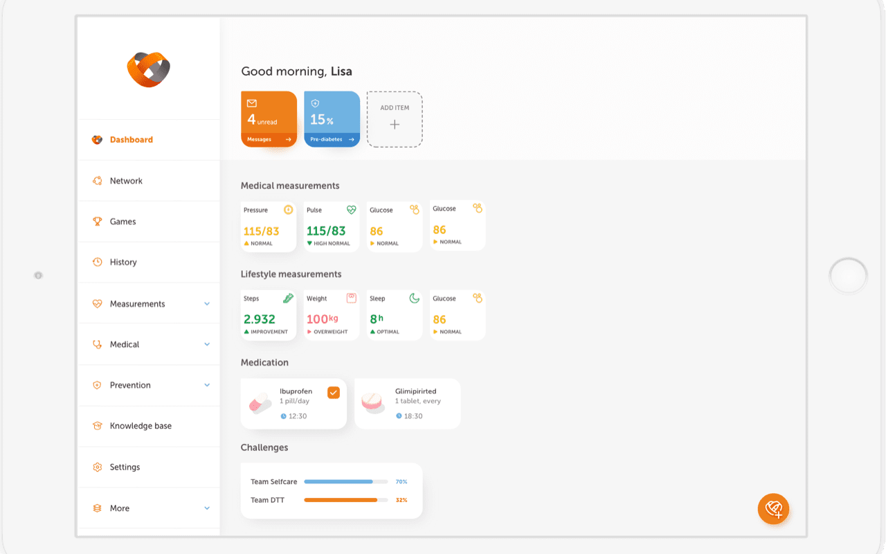Click the Weight scale icon
This screenshot has height=554, width=886.
coord(351,298)
